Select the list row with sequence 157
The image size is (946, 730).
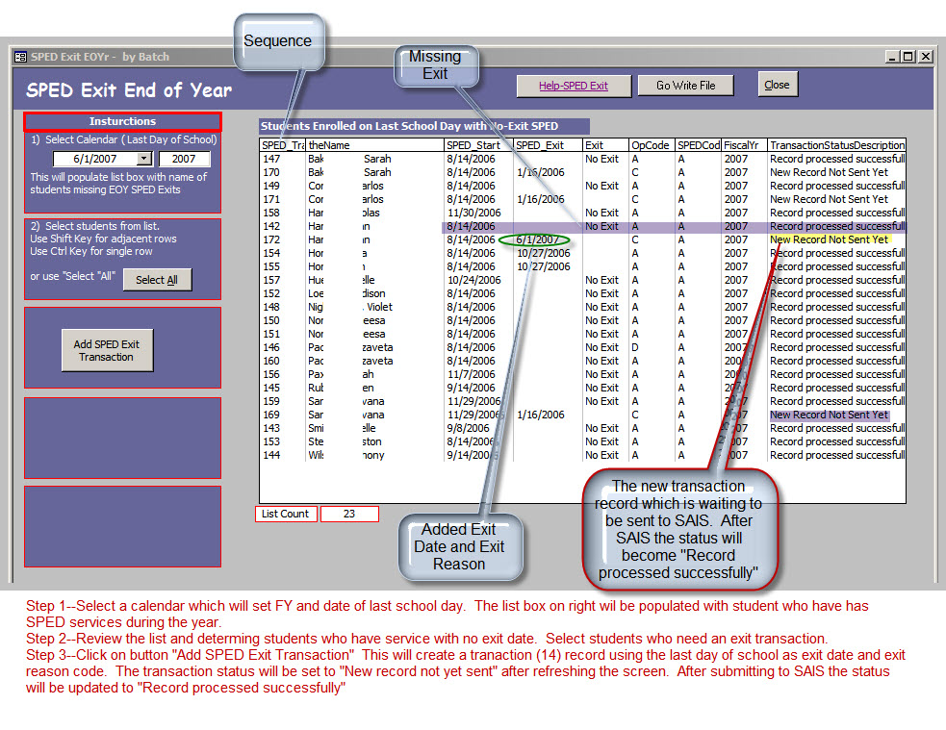point(583,280)
